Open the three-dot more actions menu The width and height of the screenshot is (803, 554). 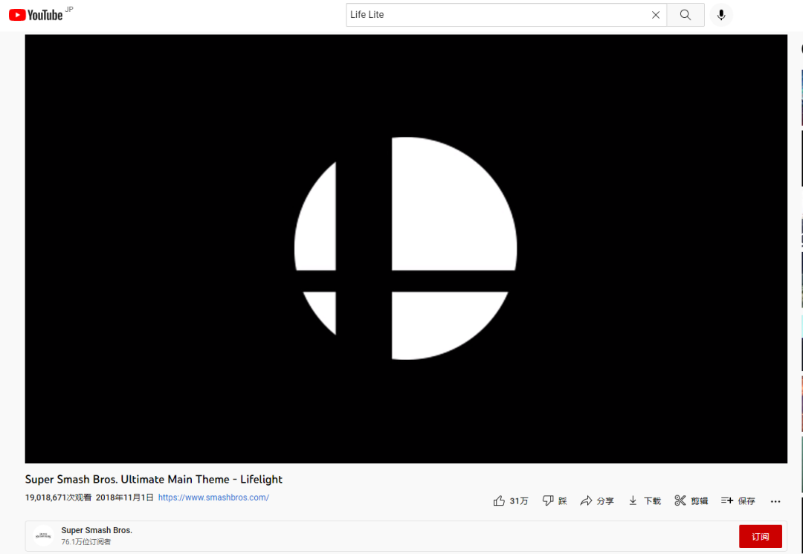click(775, 501)
